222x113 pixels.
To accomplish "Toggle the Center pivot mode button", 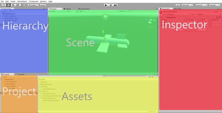I will [32, 5].
